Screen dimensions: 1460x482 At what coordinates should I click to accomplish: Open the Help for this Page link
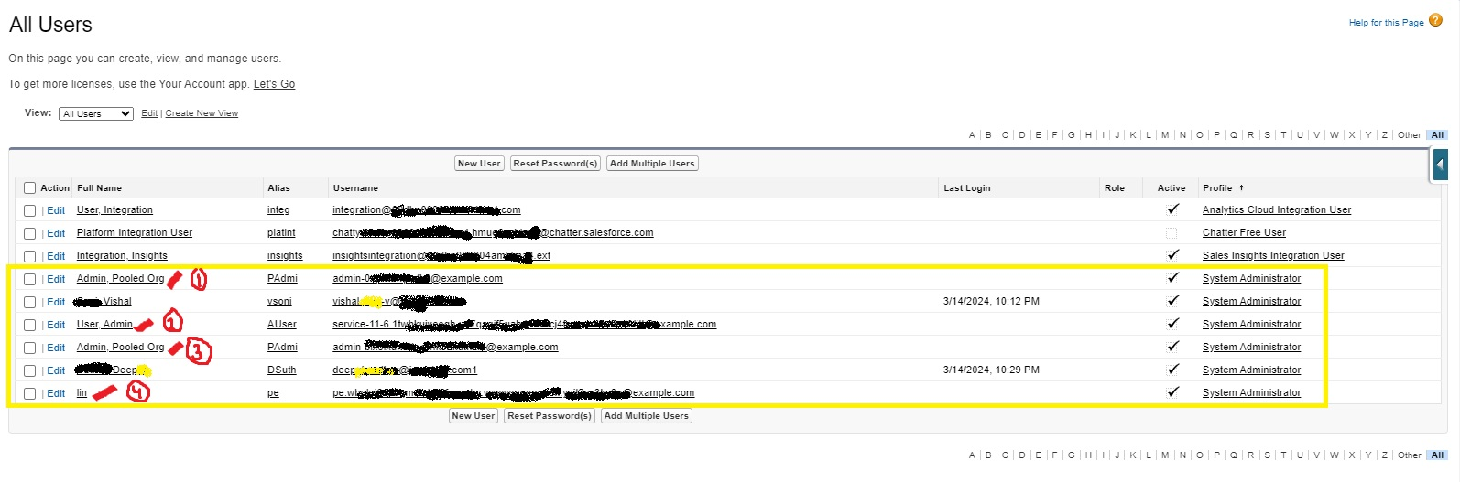pos(1386,23)
